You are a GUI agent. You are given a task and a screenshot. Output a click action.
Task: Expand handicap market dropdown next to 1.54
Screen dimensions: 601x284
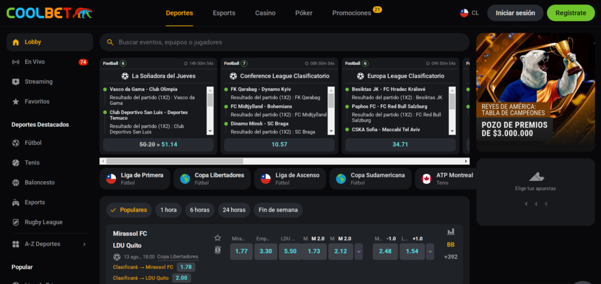430,252
